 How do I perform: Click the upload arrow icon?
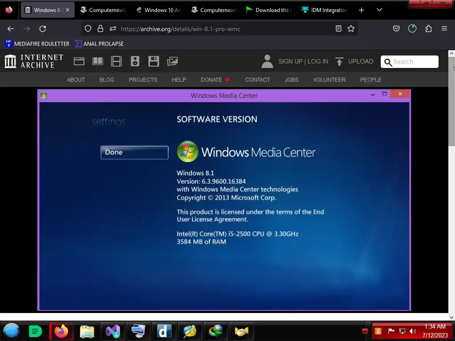coord(339,61)
